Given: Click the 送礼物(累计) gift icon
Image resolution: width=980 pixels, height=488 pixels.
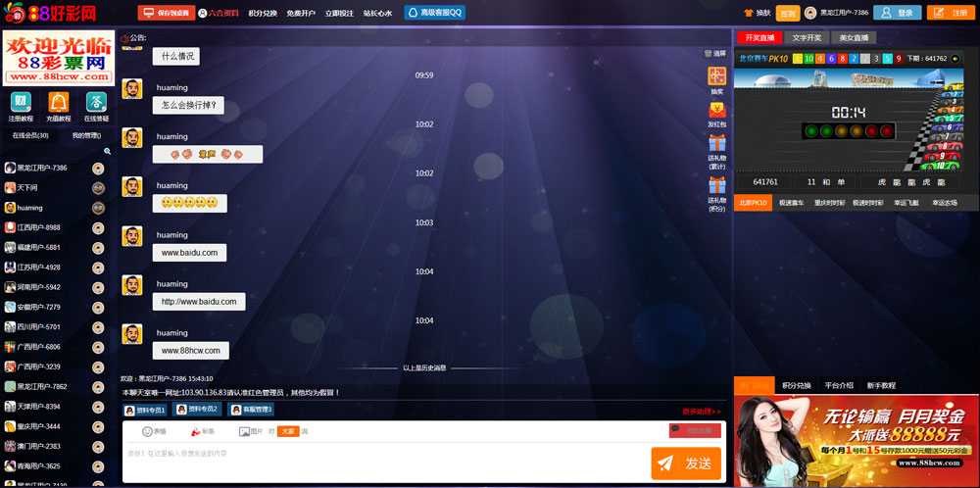Looking at the screenshot, I should coord(716,148).
